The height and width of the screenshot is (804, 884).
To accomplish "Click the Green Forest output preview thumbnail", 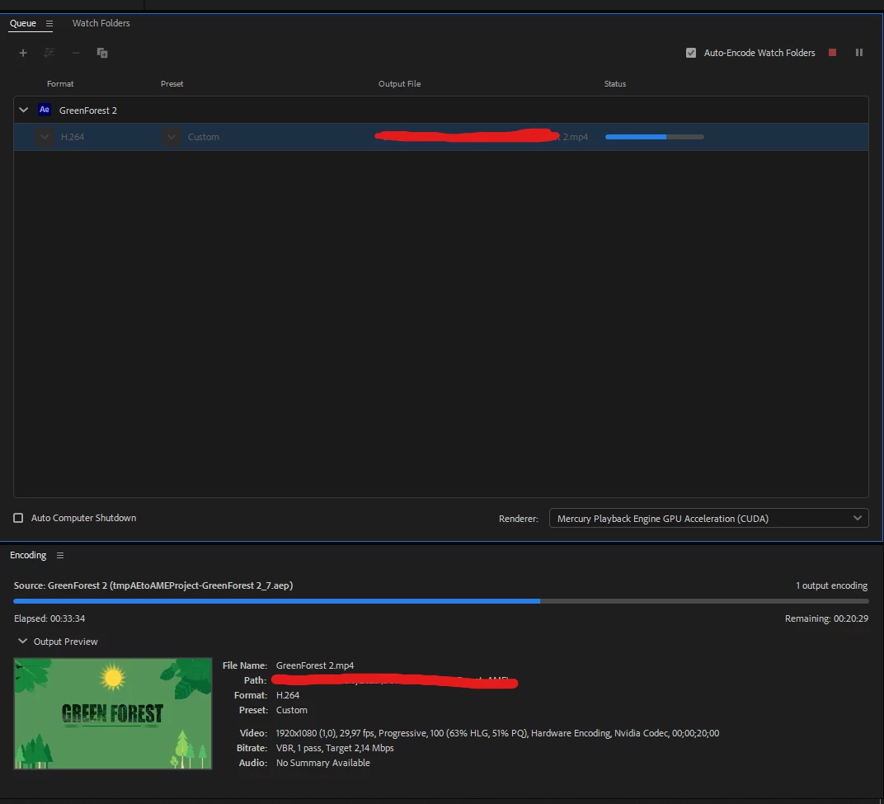I will click(113, 713).
